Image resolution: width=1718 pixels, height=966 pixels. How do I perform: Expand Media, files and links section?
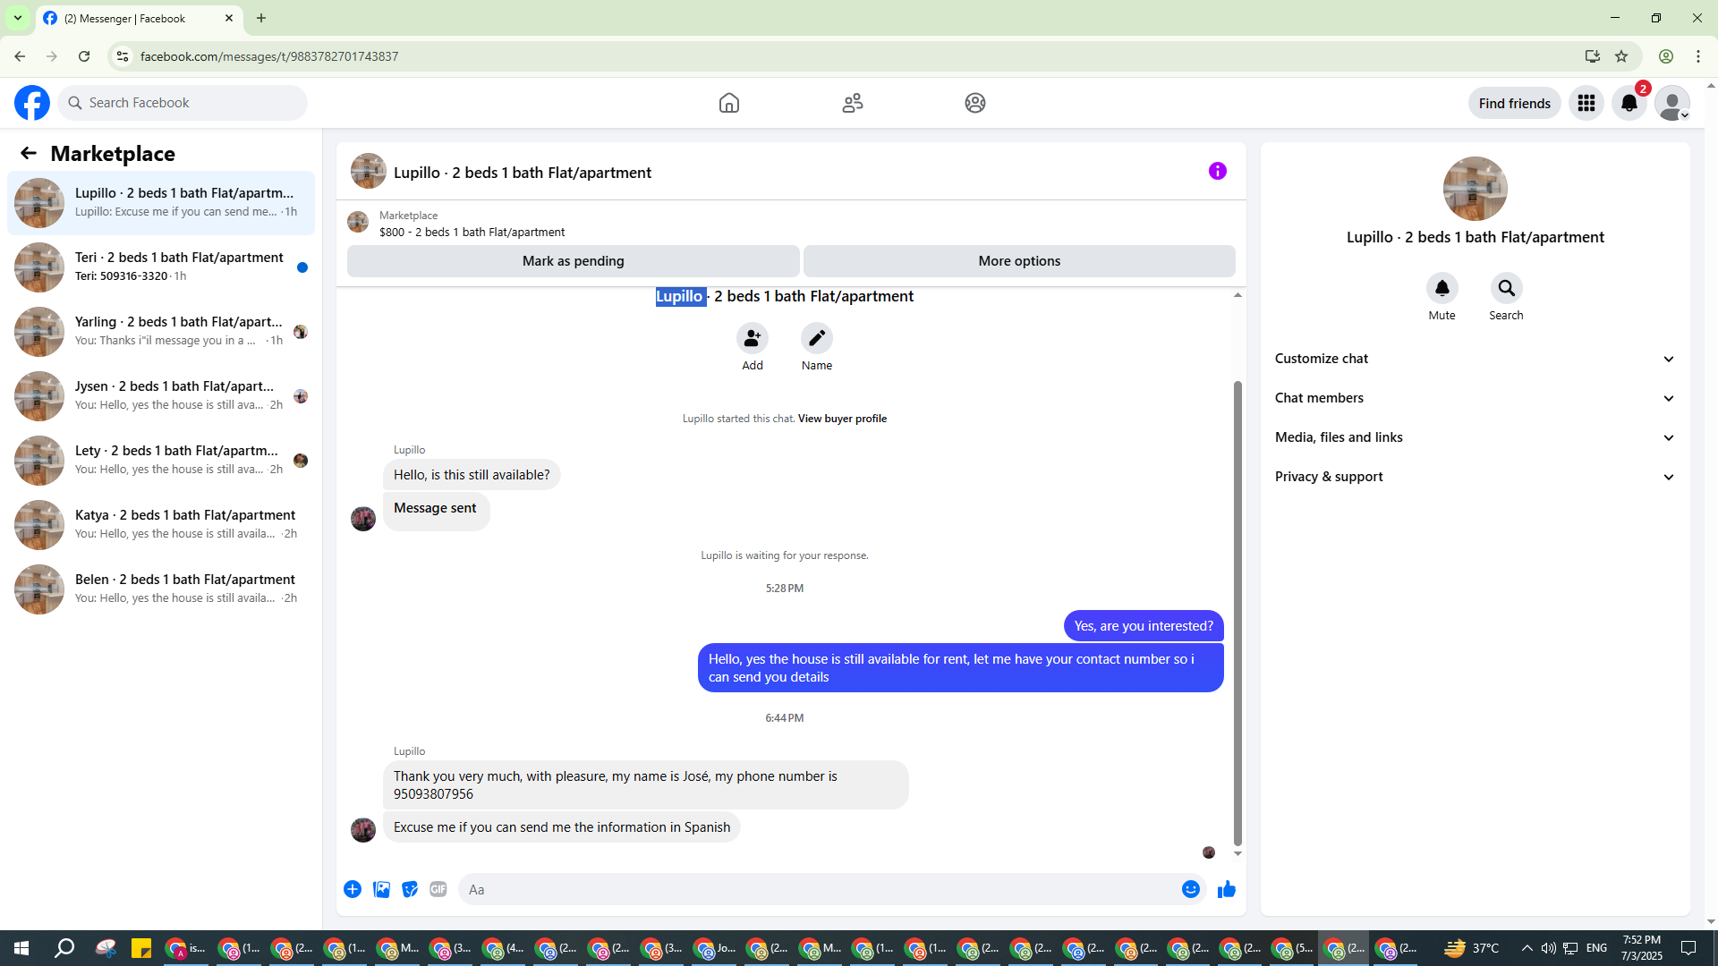(x=1474, y=437)
